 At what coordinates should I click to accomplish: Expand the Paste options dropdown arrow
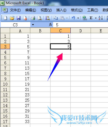[67, 18]
